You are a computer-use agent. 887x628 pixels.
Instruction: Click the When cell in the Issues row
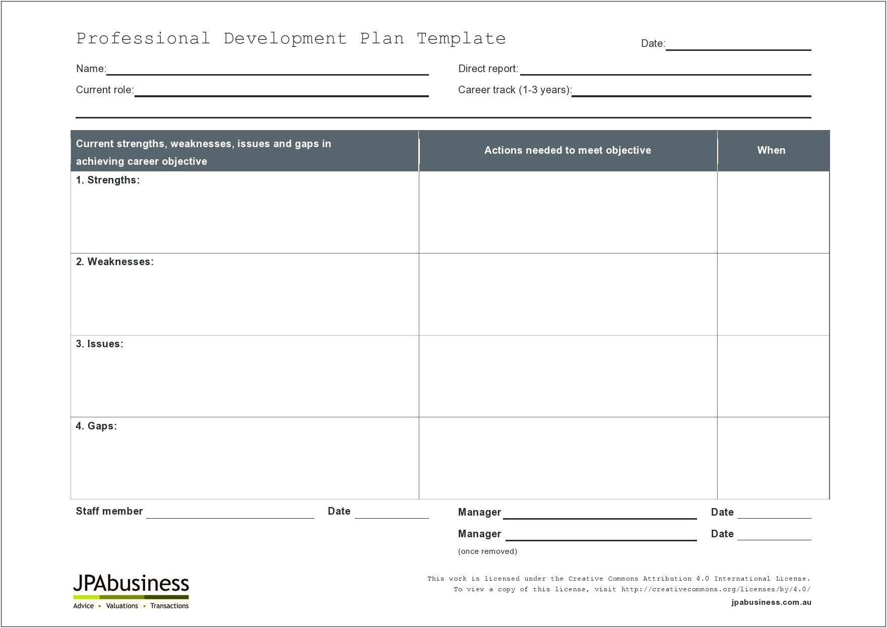pos(773,376)
